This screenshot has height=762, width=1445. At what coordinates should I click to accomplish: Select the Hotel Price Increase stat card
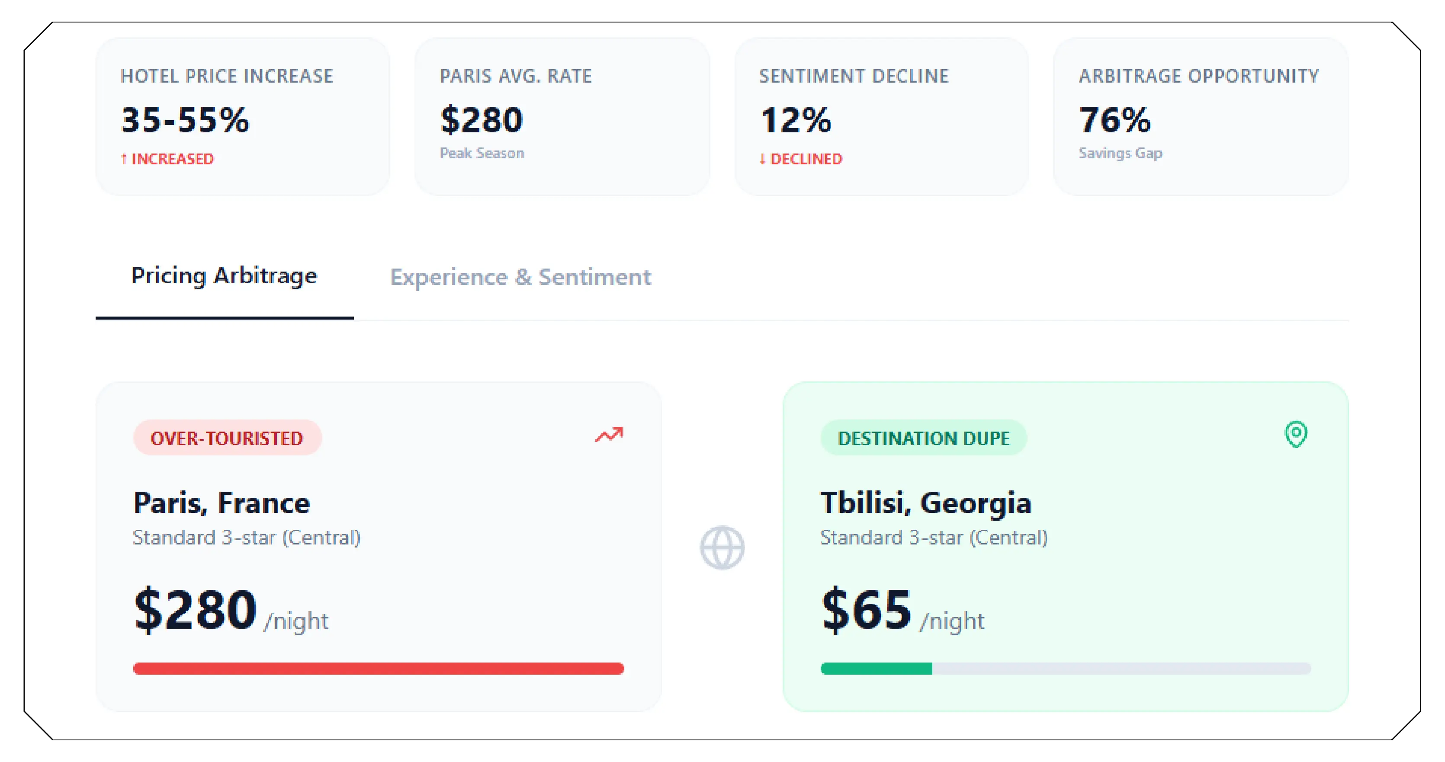tap(242, 115)
